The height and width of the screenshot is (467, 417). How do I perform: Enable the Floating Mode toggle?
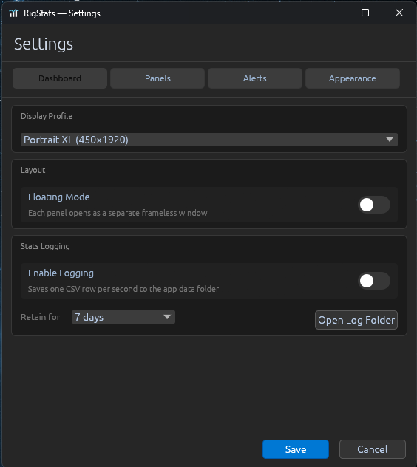coord(374,205)
